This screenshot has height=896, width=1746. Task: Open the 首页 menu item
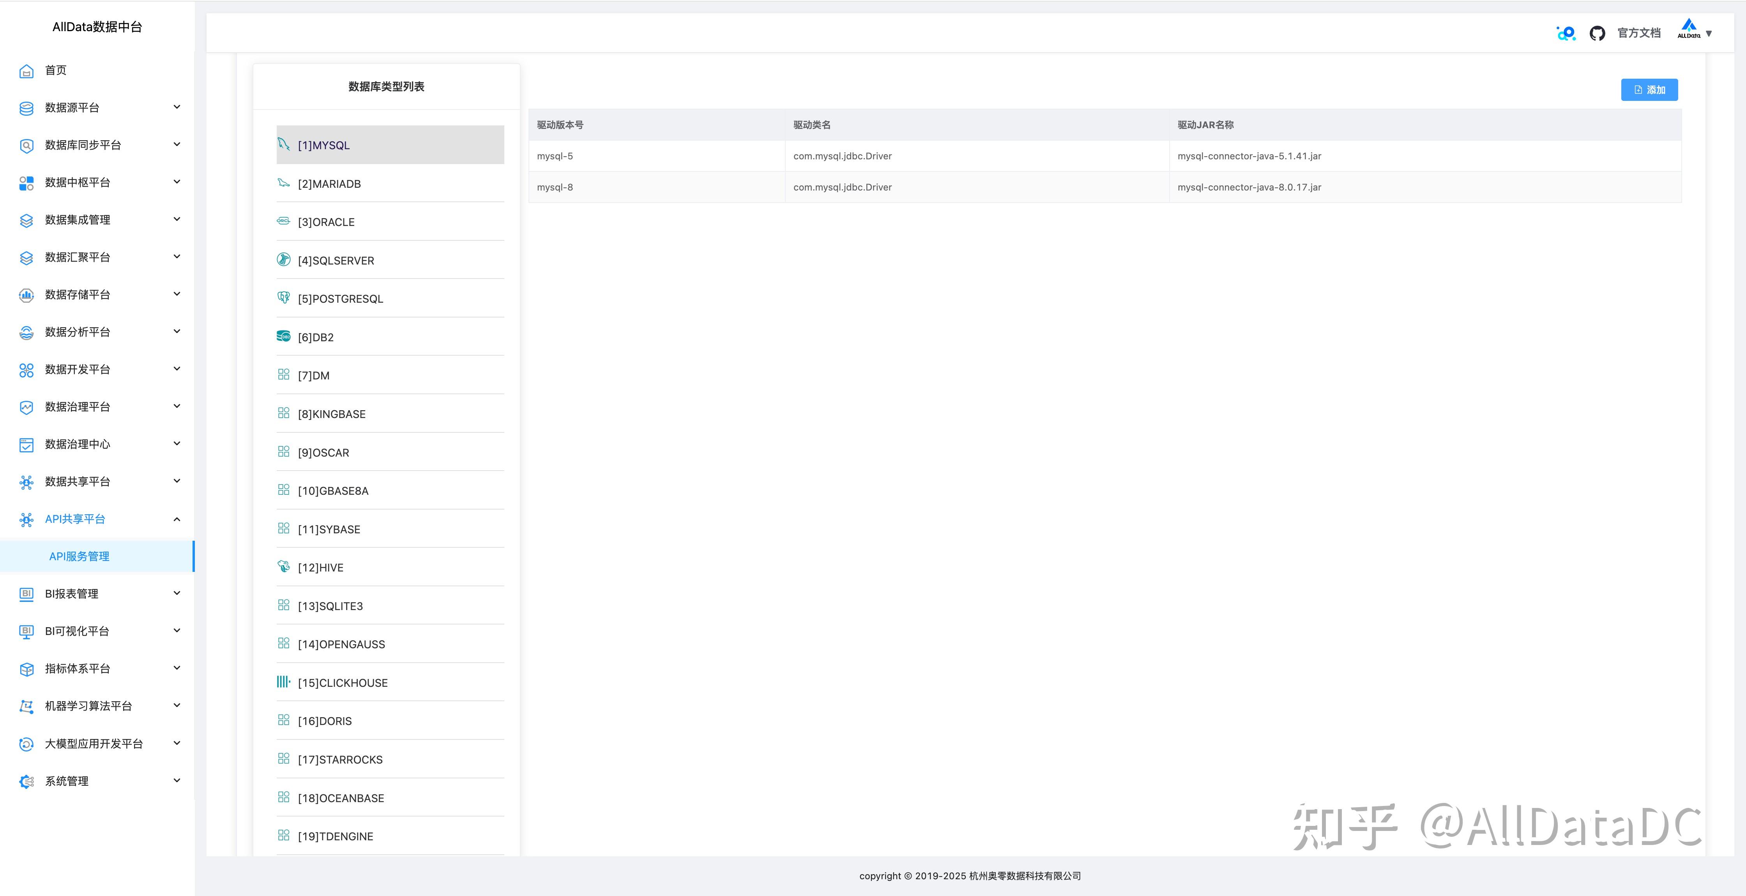pos(97,71)
